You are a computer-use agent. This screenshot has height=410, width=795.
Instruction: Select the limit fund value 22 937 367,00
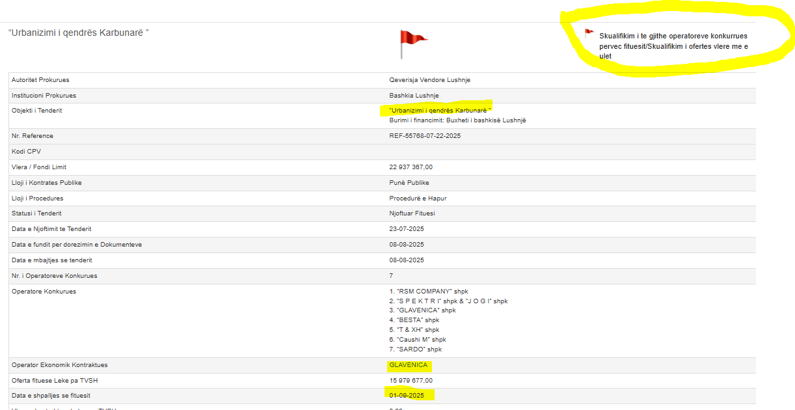(x=411, y=167)
